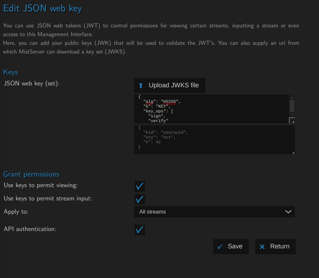Disable the API authentication checkbox
The image size is (319, 278).
tap(140, 230)
